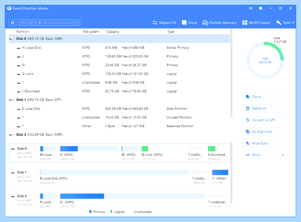
Task: Expand the More options entry
Action: pos(265,155)
